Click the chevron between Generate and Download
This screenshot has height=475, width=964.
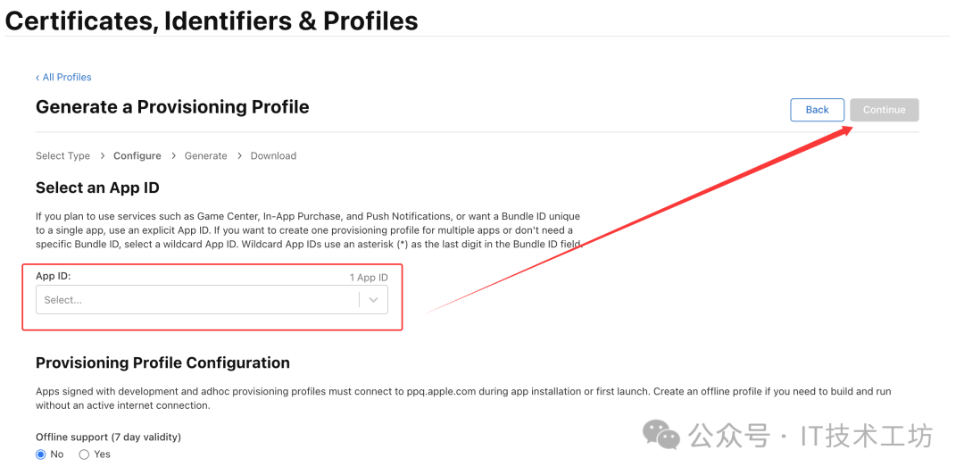coord(239,155)
